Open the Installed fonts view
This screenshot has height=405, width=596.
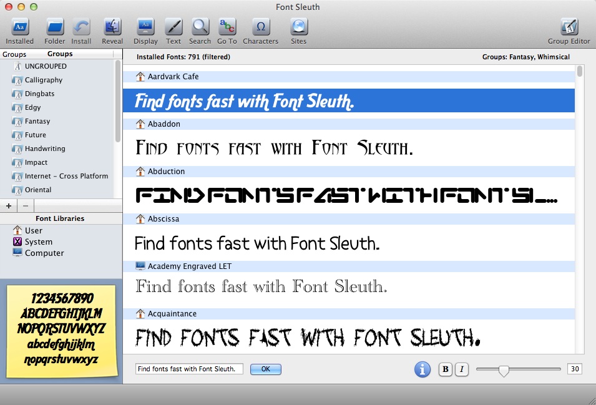click(19, 28)
